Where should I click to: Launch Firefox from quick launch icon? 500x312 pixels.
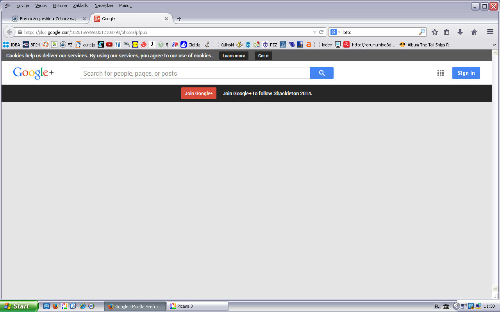tap(55, 306)
